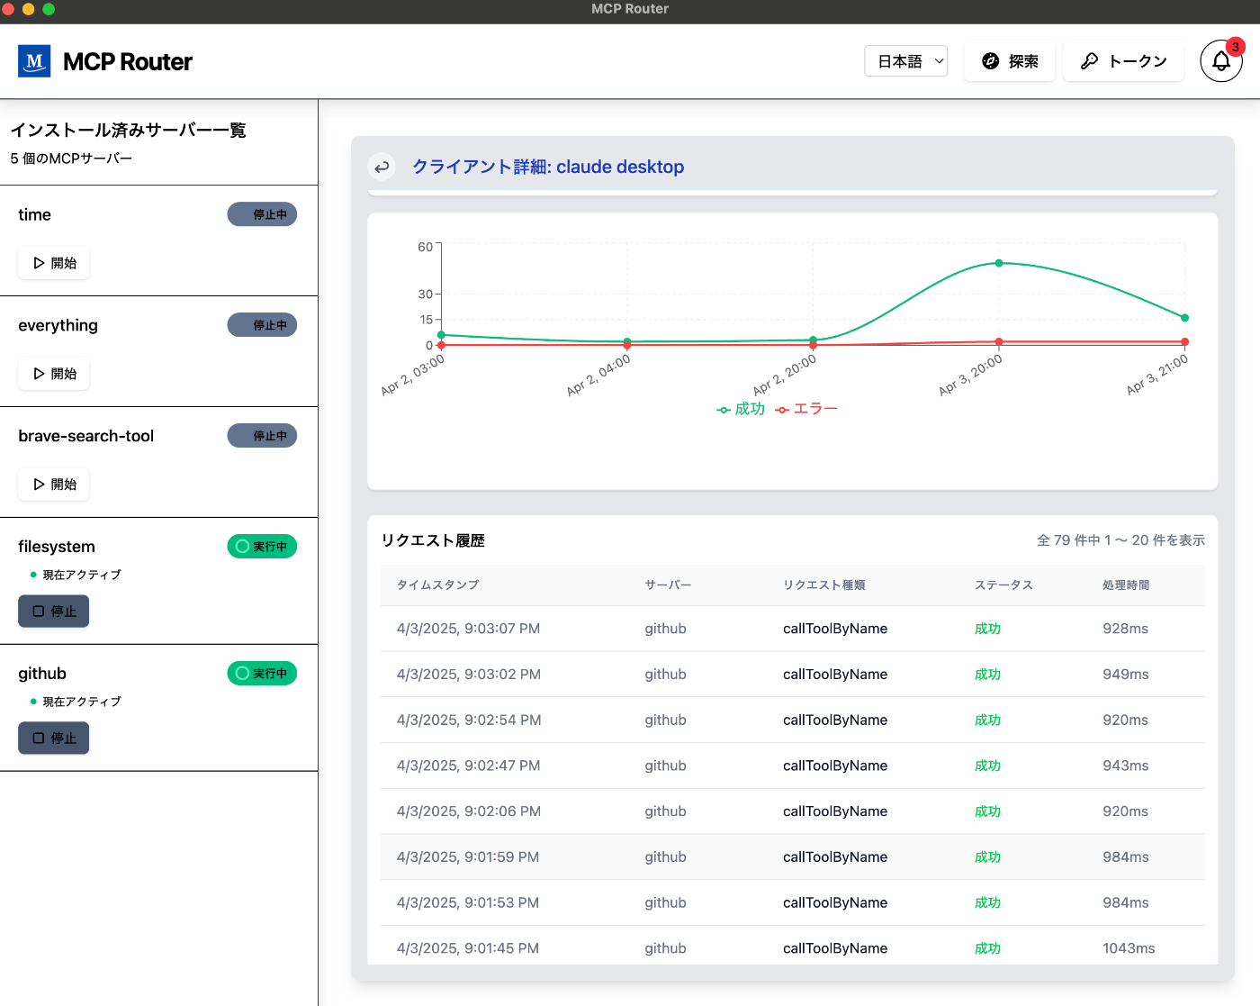Click the green peak point at Apr 3, 20:00

999,263
